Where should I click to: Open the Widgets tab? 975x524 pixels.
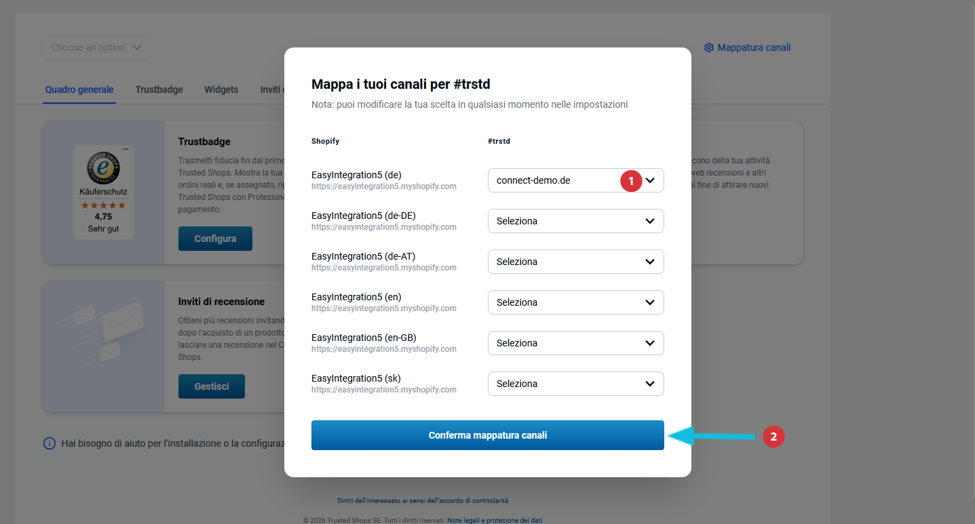click(221, 89)
